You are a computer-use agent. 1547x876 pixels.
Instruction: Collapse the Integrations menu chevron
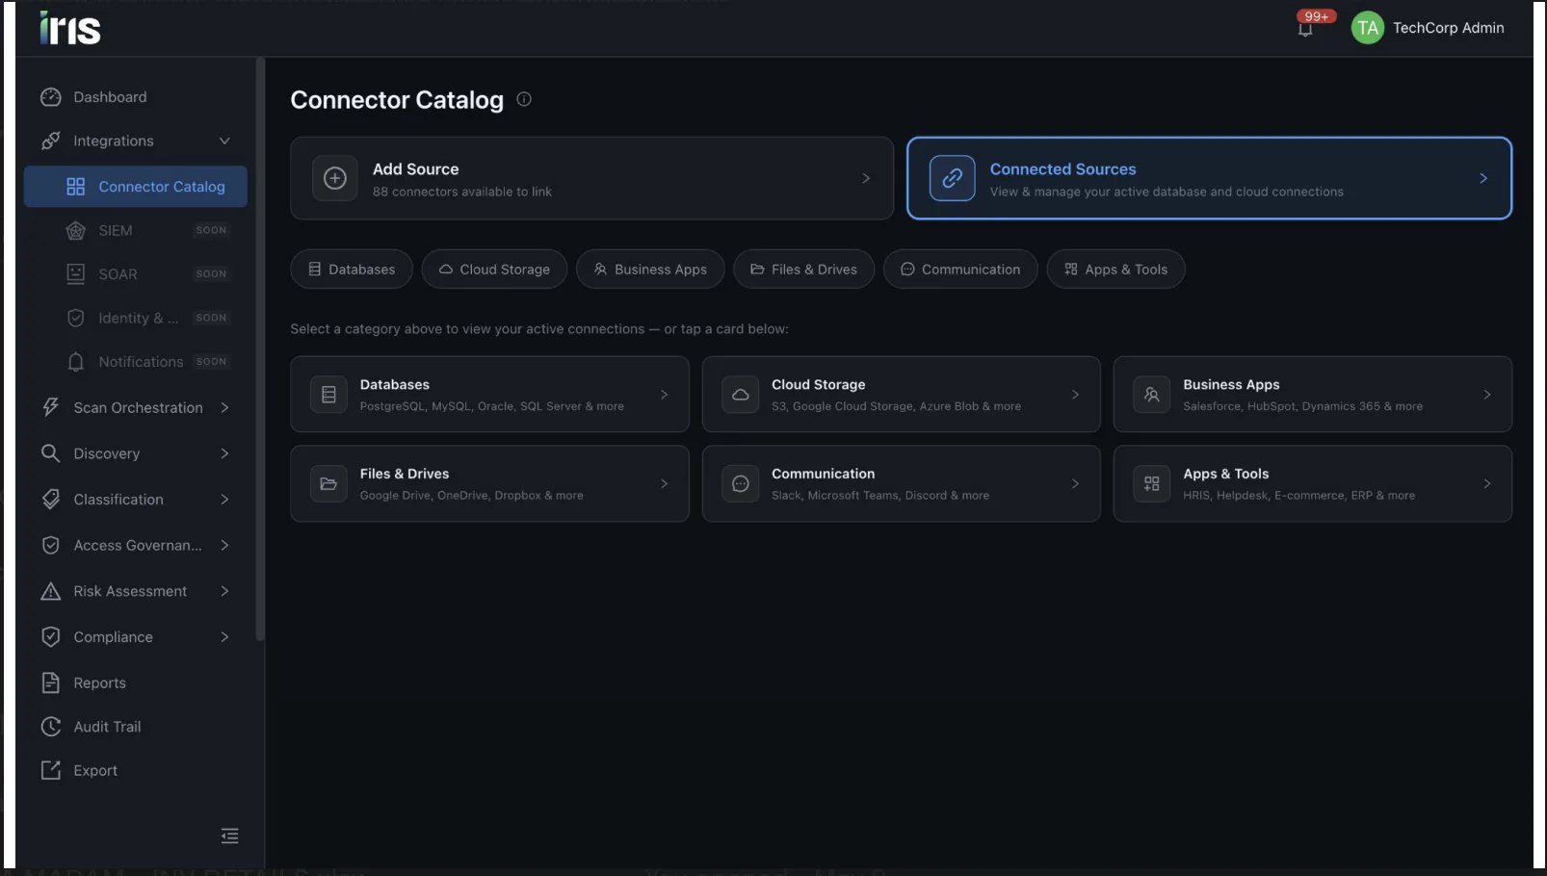224,141
